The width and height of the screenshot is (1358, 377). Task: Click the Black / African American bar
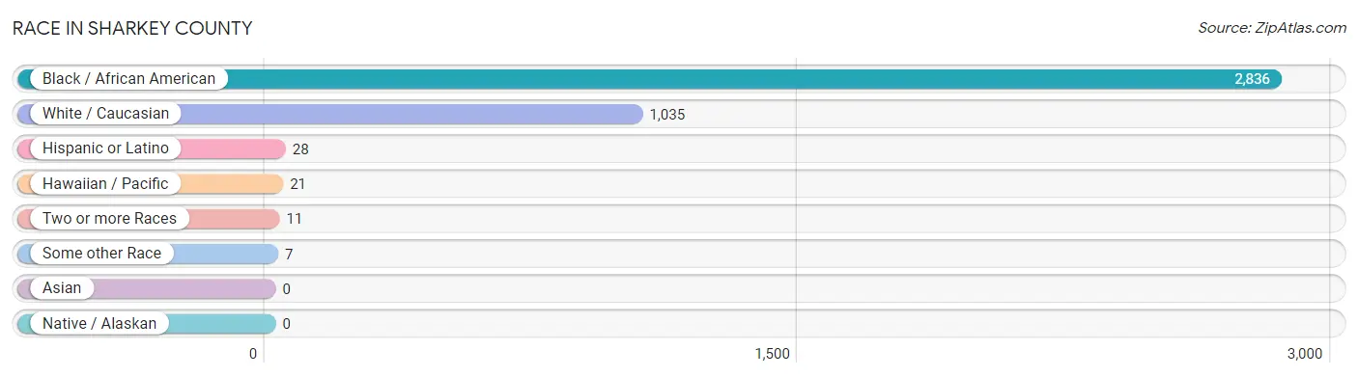pyautogui.click(x=649, y=79)
